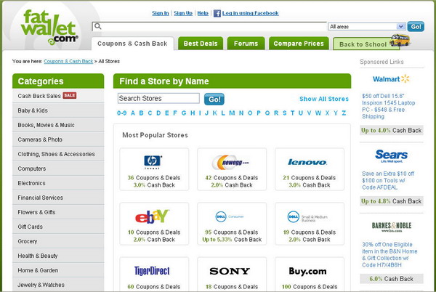Image resolution: width=436 pixels, height=292 pixels.
Task: Click the school bus icon
Action: pyautogui.click(x=400, y=40)
